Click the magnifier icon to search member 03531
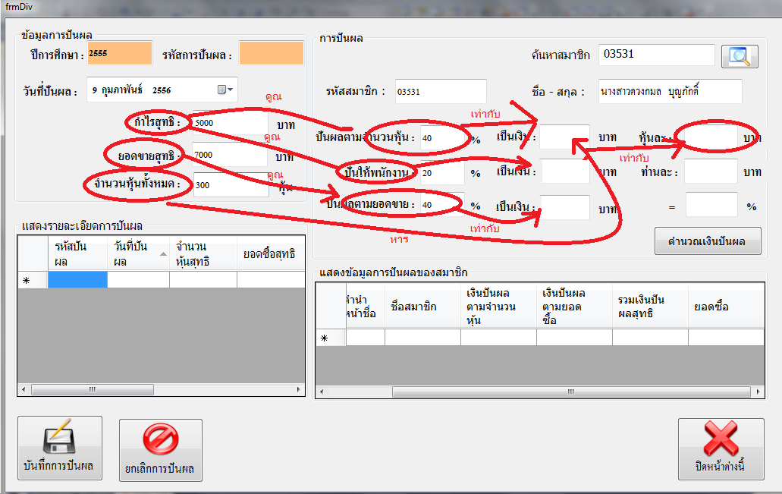782x494 pixels. click(739, 56)
